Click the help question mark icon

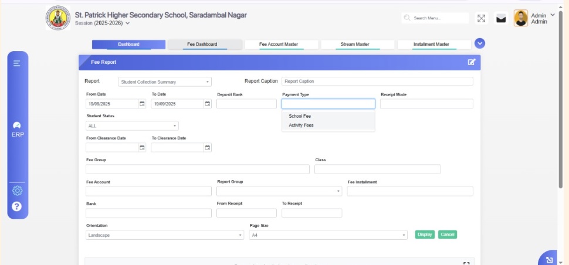click(x=17, y=206)
